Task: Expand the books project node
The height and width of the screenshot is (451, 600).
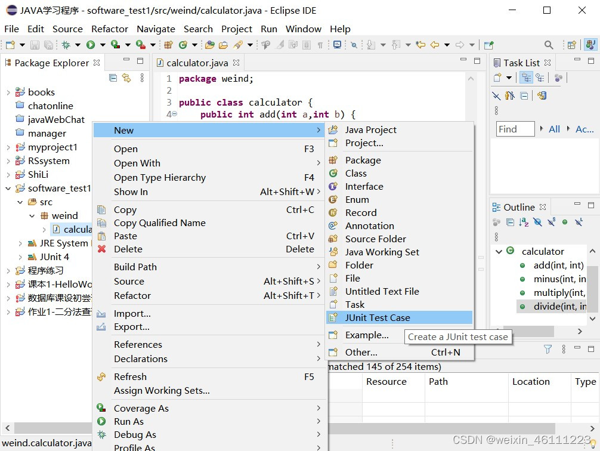Action: [8, 92]
